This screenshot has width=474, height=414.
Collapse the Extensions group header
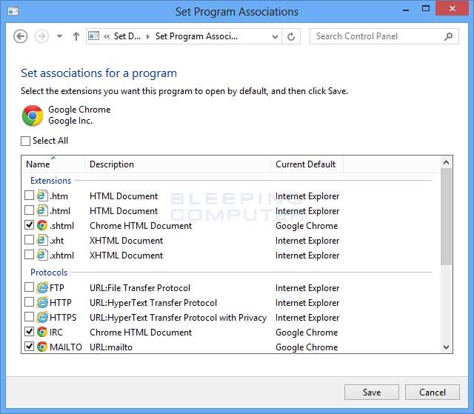click(50, 181)
